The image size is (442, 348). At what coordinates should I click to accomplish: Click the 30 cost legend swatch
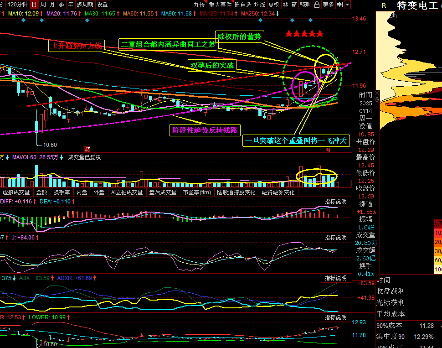point(438,251)
